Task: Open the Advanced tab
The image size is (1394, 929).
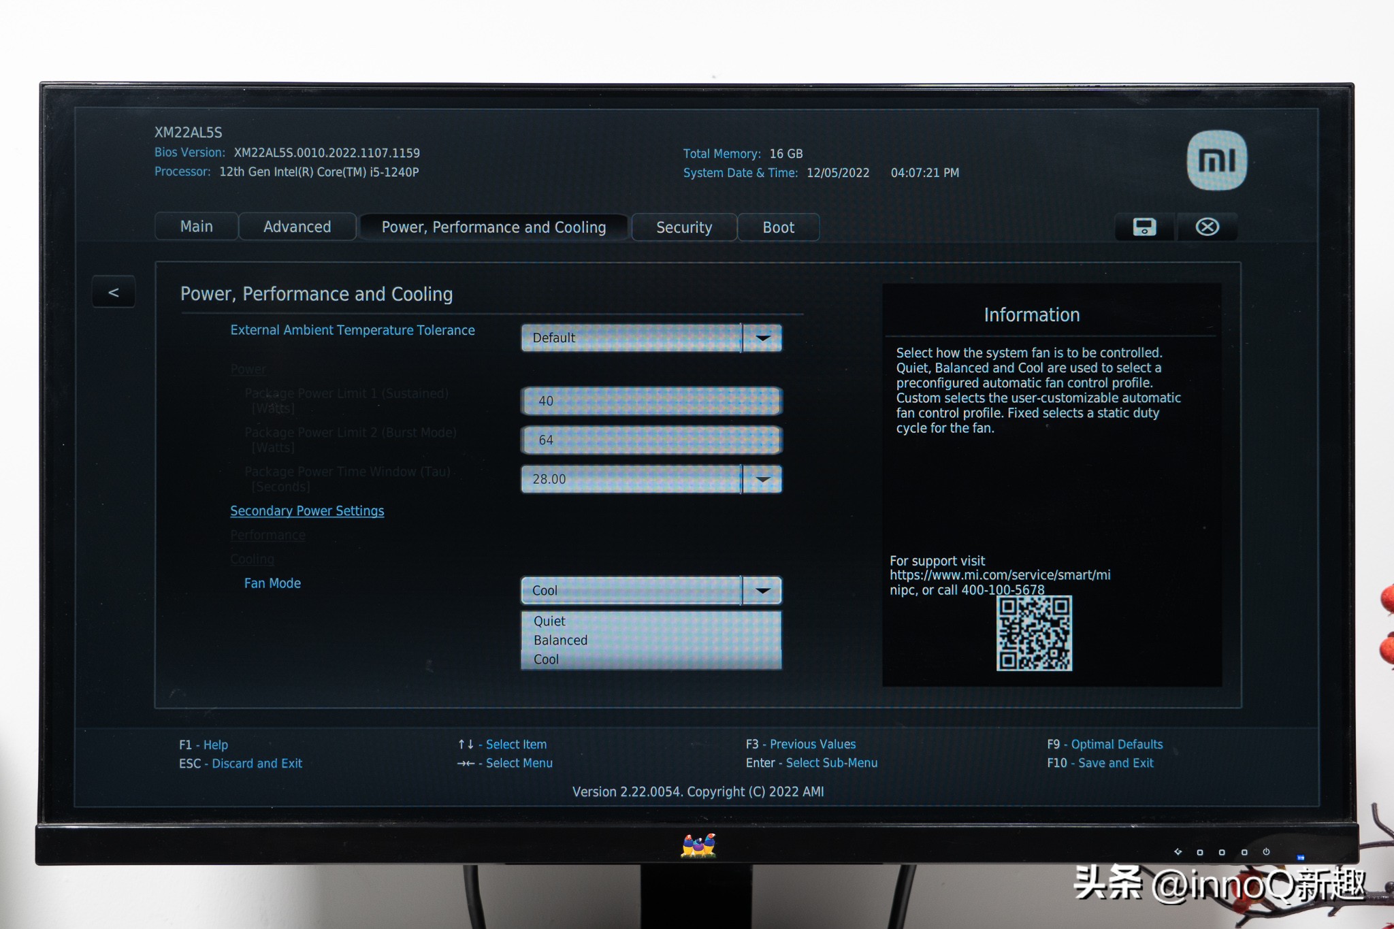Action: [x=297, y=227]
